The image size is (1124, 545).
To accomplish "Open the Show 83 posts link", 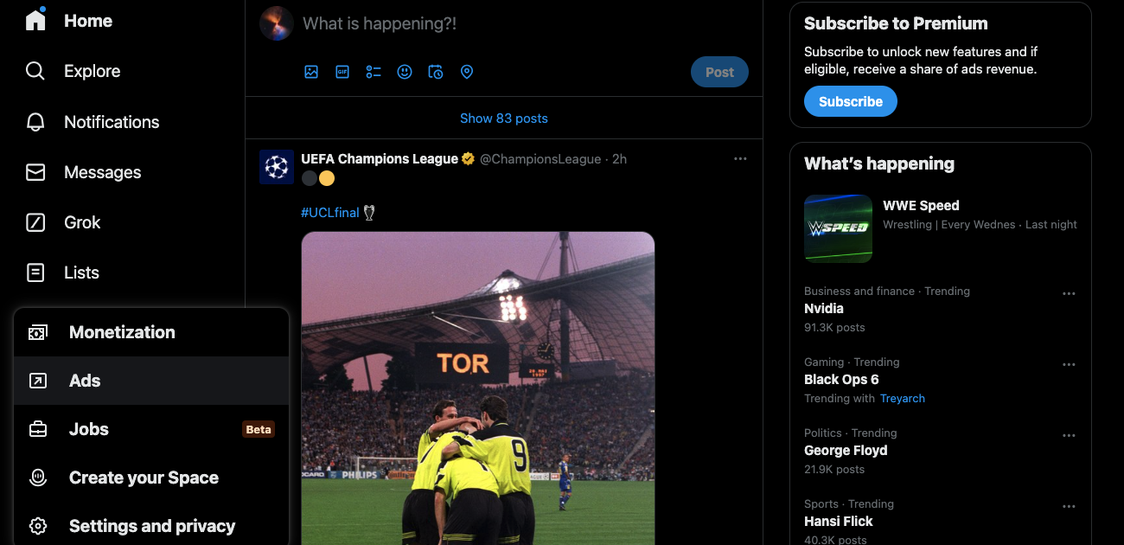I will 504,118.
